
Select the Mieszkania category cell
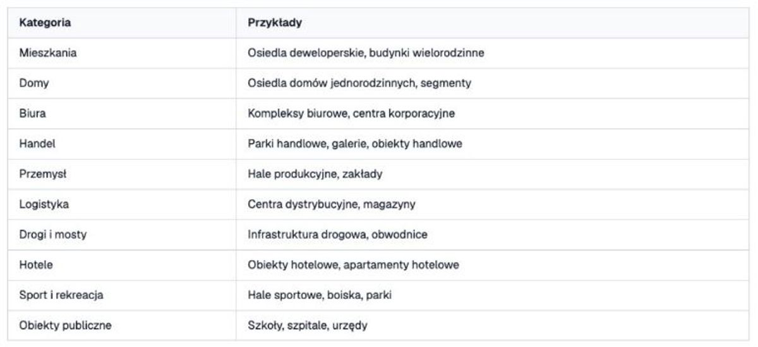point(122,53)
